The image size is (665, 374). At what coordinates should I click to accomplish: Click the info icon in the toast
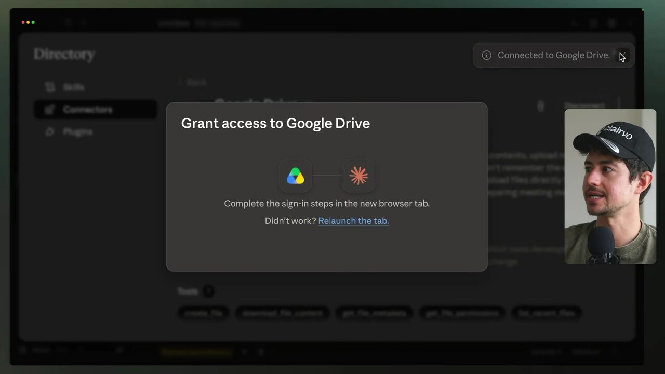pyautogui.click(x=486, y=55)
